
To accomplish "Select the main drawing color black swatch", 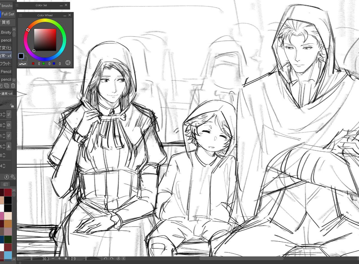I will 21,56.
